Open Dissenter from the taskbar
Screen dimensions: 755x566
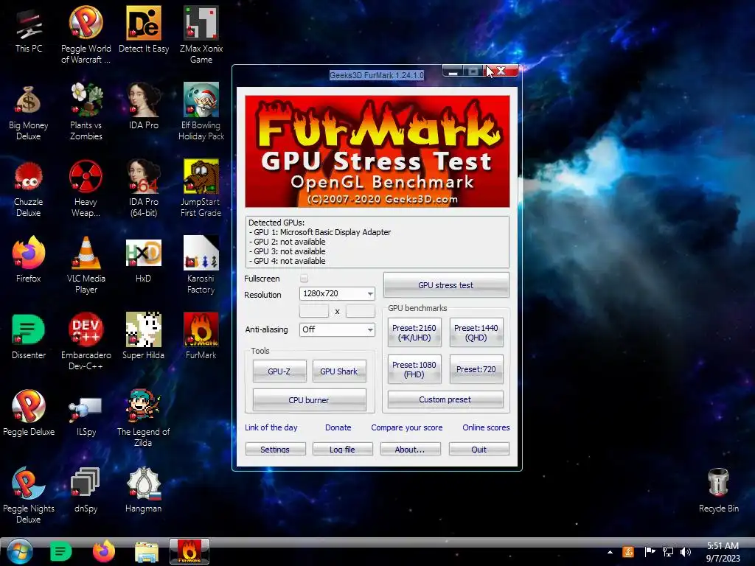click(x=60, y=551)
